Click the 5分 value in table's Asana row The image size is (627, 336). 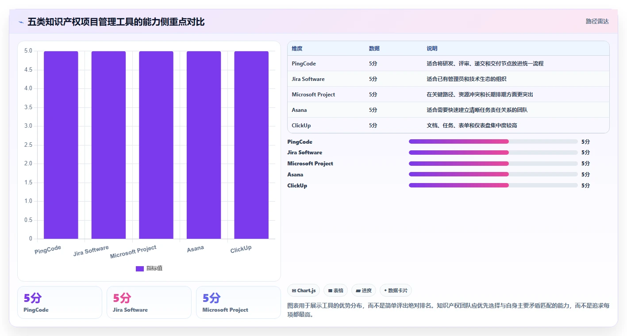(x=373, y=110)
